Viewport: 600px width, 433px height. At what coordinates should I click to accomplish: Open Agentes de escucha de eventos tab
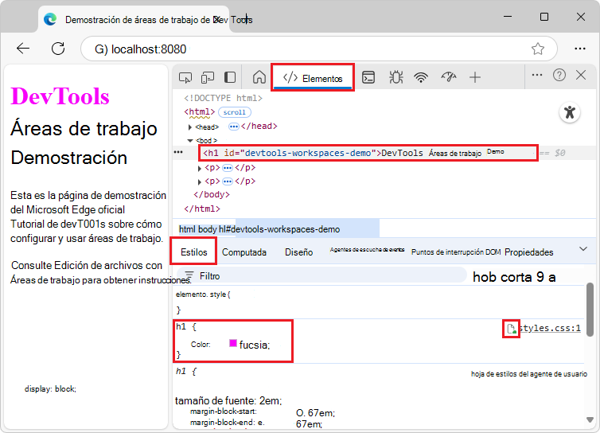coord(367,250)
